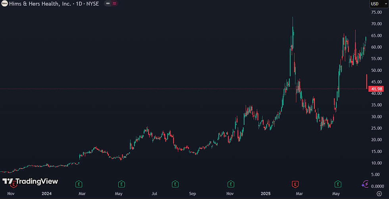The image size is (389, 199).
Task: Click the NYSE exchange label in chart title
Action: [x=92, y=4]
